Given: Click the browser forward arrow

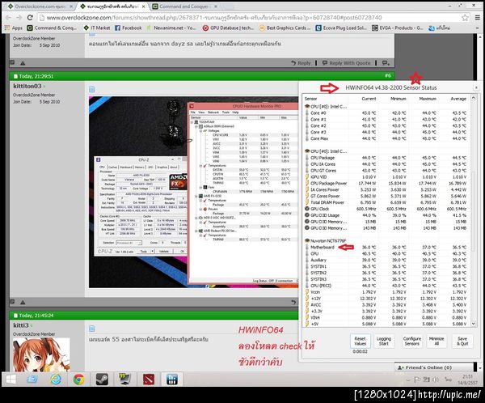Looking at the screenshot, I should pos(19,18).
